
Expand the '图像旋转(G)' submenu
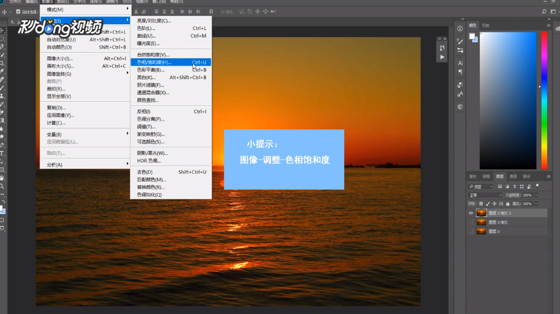[x=85, y=74]
